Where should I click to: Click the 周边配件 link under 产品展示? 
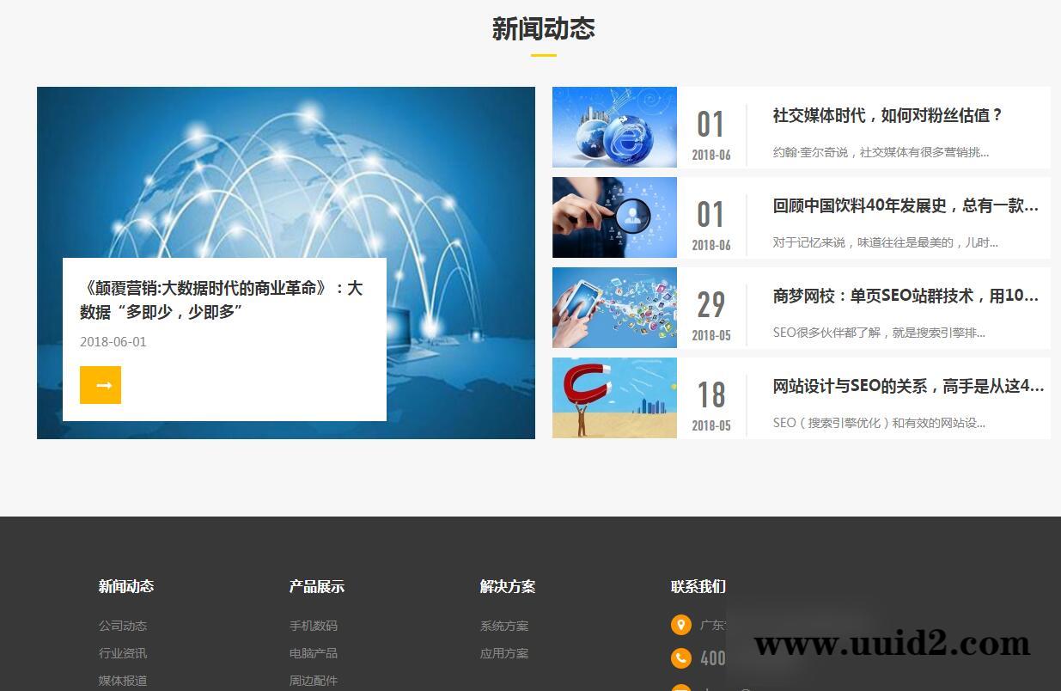(x=313, y=680)
